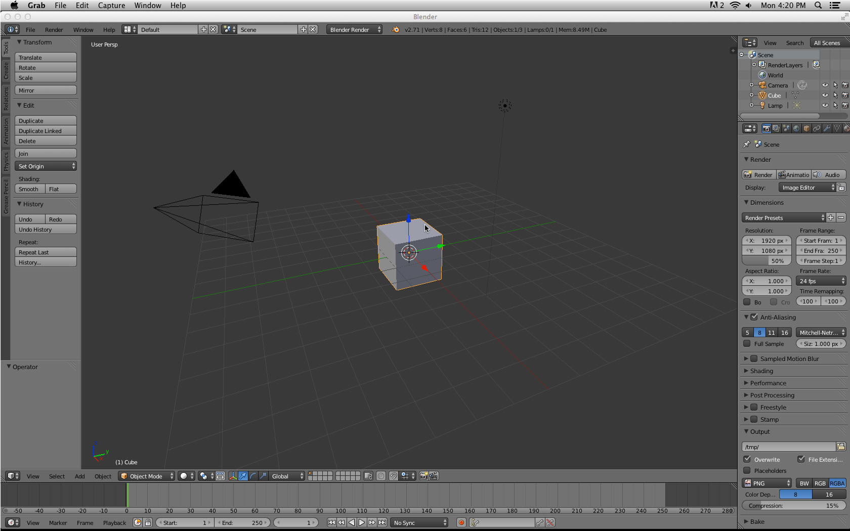Select the translate manipulator arrow icon
The image size is (850, 531).
[243, 476]
